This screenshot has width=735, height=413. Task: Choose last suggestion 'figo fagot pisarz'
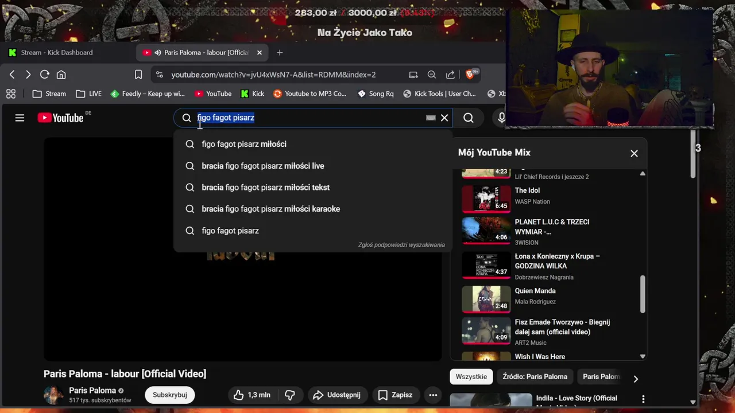(x=313, y=231)
